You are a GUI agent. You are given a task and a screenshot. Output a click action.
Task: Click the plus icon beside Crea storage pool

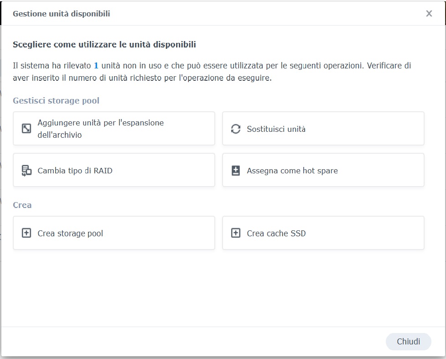(26, 233)
